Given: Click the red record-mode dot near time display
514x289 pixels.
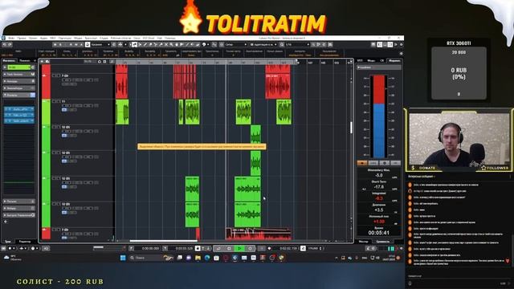Looking at the screenshot, I should tap(270, 248).
